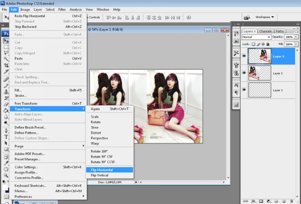Image resolution: width=301 pixels, height=204 pixels.
Task: Select the Blur tool droplet icon
Action: click(x=6, y=117)
